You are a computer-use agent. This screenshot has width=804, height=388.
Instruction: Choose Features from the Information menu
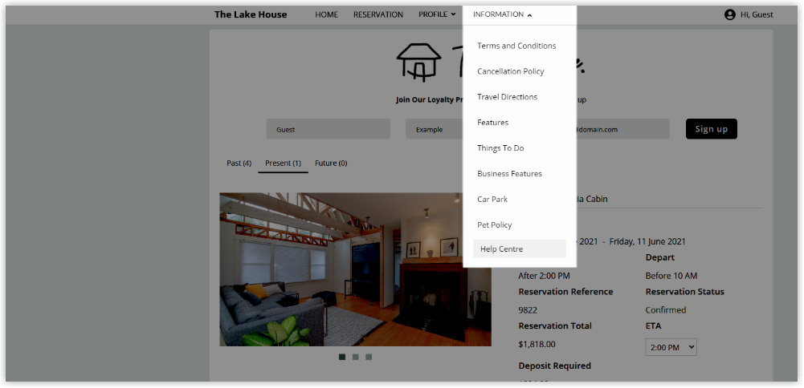pos(492,123)
